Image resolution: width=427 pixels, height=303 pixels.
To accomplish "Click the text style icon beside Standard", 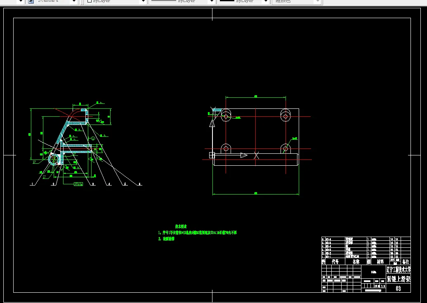I will tap(31, 1).
